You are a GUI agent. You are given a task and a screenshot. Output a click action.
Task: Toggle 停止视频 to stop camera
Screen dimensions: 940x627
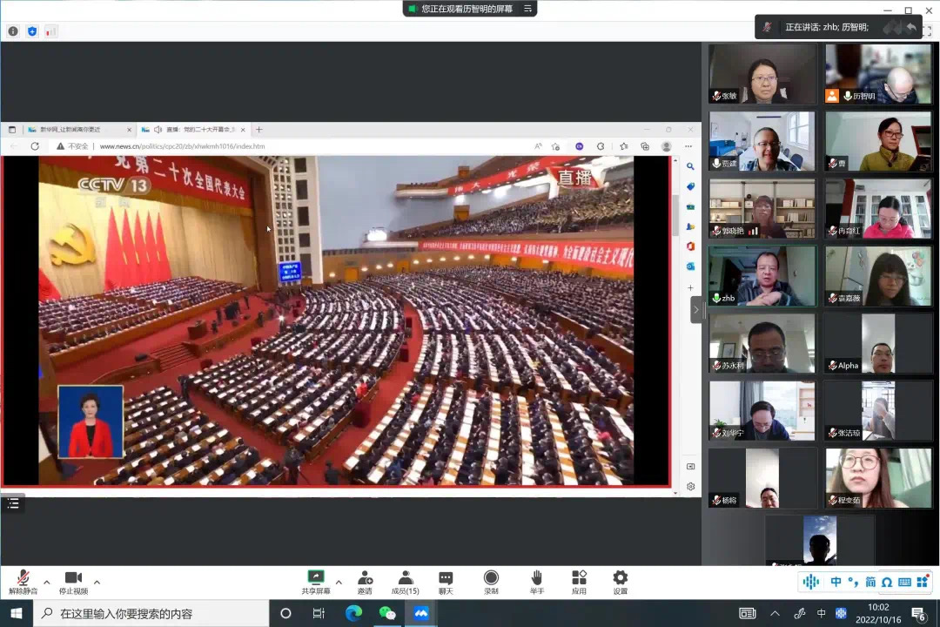(x=73, y=580)
